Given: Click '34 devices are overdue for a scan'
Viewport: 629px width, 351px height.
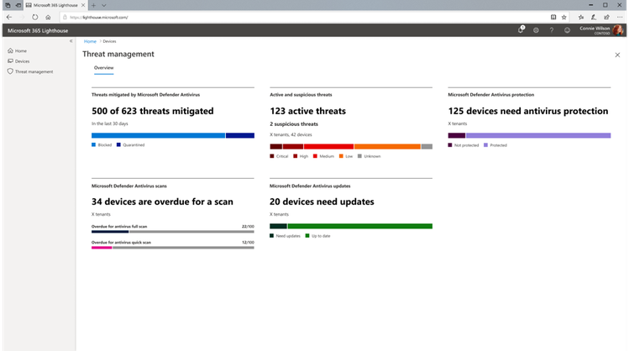Looking at the screenshot, I should (162, 202).
